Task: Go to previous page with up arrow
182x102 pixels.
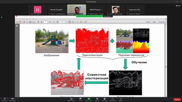Action: pyautogui.click(x=38, y=22)
